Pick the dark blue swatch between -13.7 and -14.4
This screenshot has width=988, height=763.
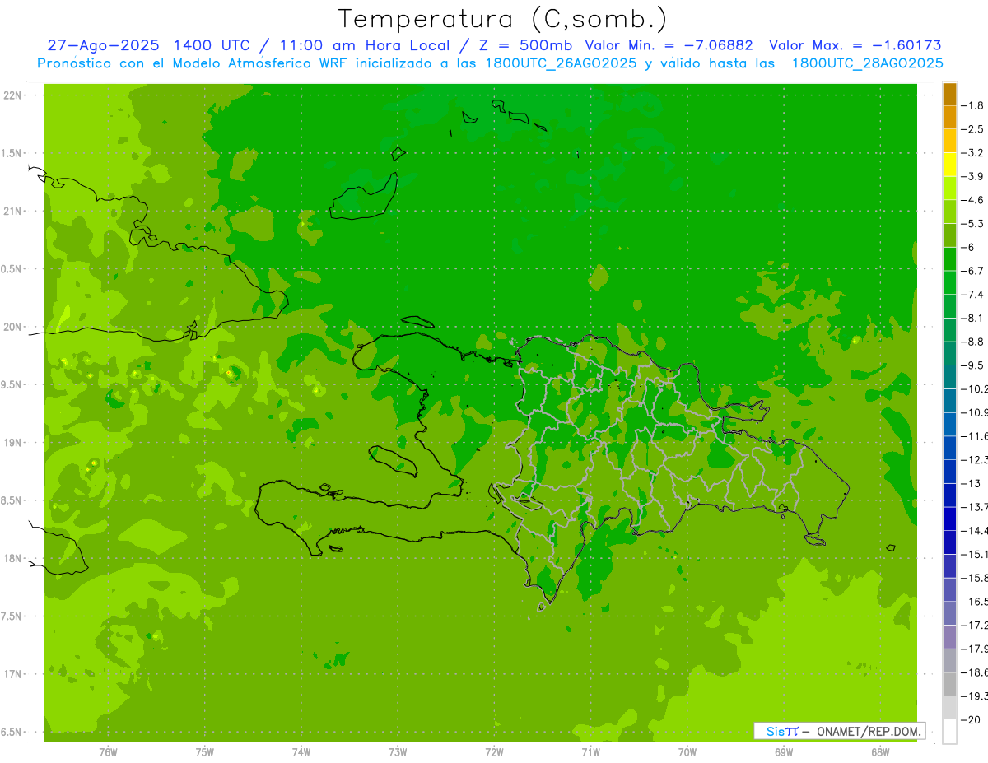(949, 519)
